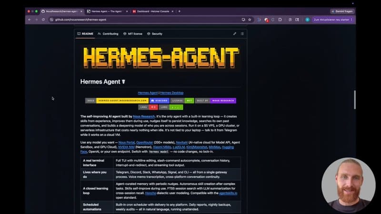
Task: Reload the page with the refresh icon
Action: [x=43, y=19]
